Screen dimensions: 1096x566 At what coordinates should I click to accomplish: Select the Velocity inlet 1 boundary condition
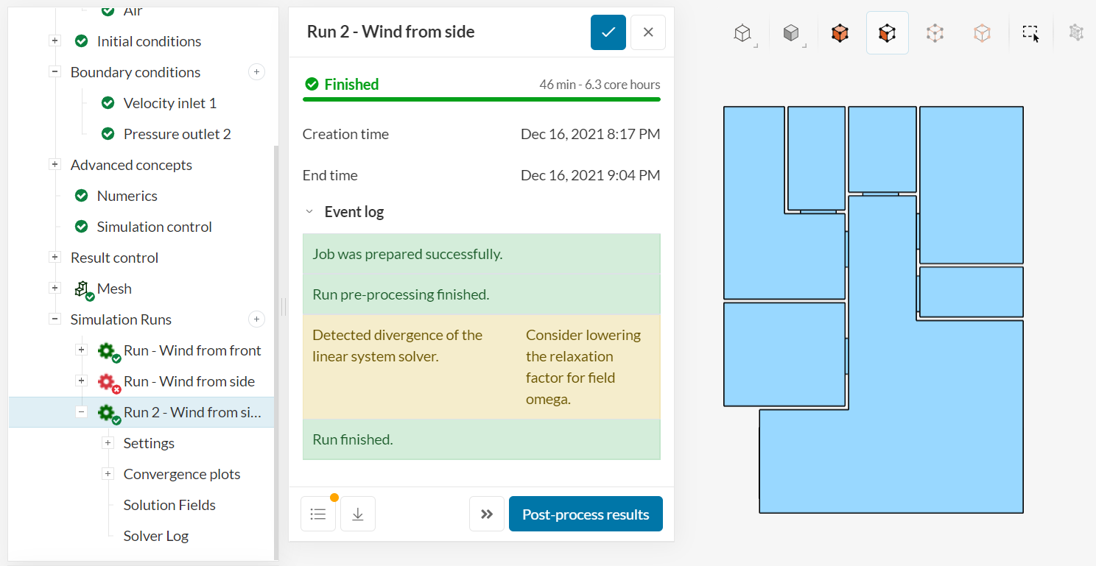[x=170, y=103]
